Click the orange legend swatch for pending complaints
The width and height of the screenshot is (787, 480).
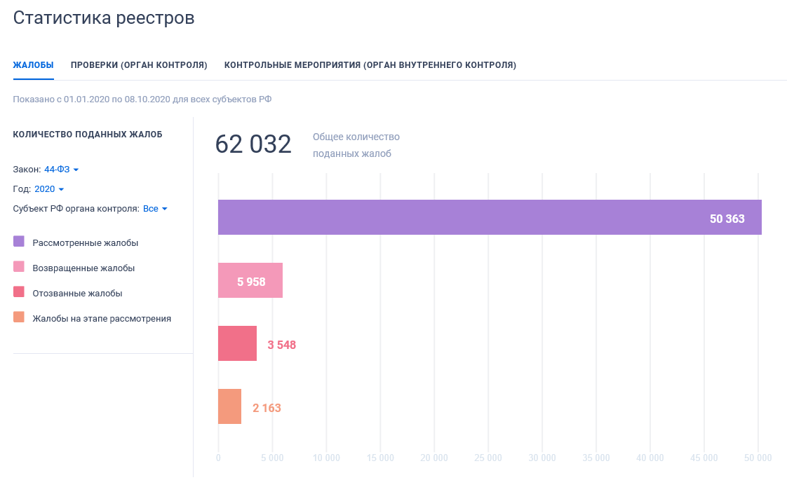click(x=18, y=317)
